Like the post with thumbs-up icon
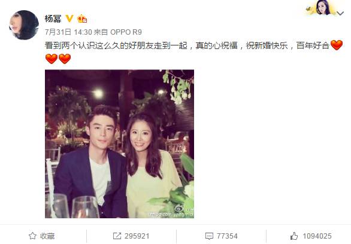This screenshot has width=351, height=244. [294, 236]
